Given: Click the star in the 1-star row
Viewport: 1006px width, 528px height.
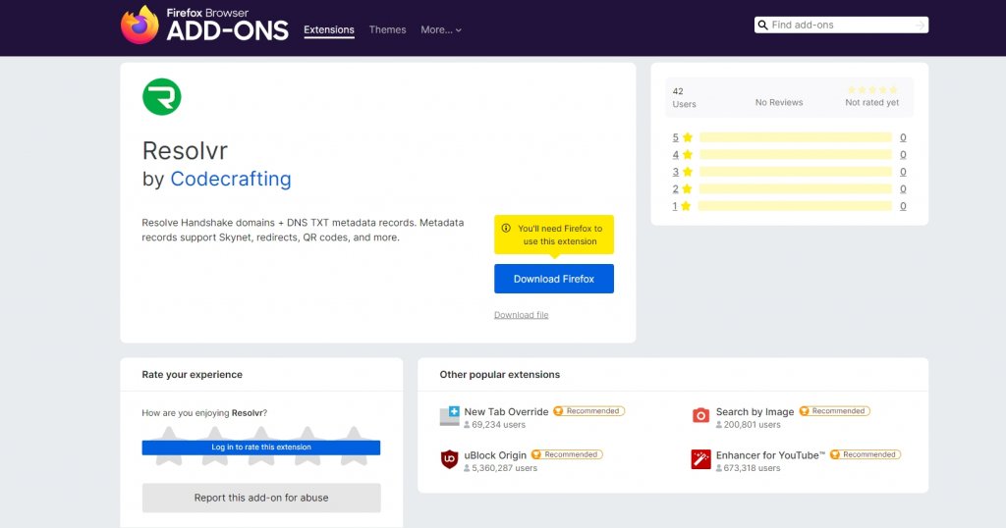Looking at the screenshot, I should point(687,206).
